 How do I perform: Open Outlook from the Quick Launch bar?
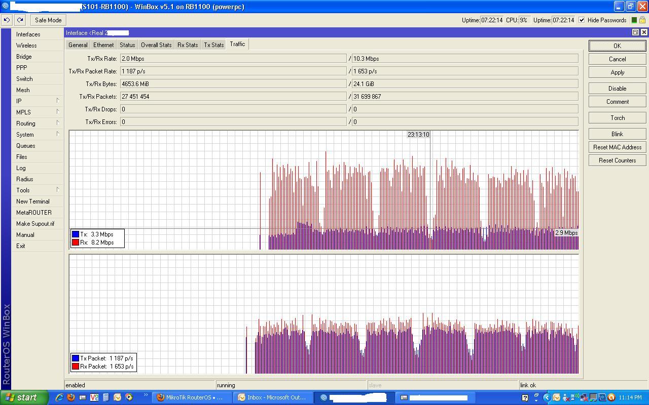pyautogui.click(x=118, y=397)
